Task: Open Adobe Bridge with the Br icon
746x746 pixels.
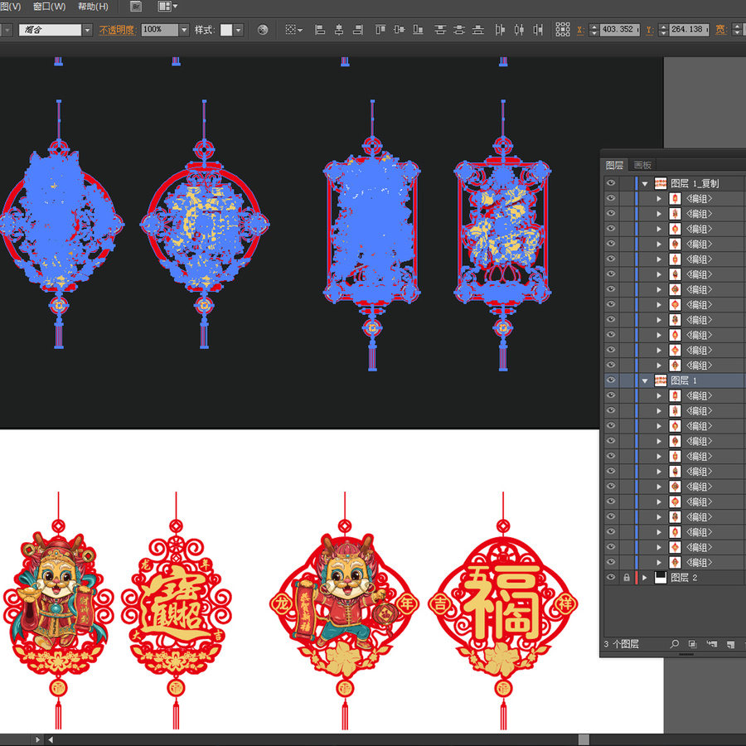Action: 136,7
